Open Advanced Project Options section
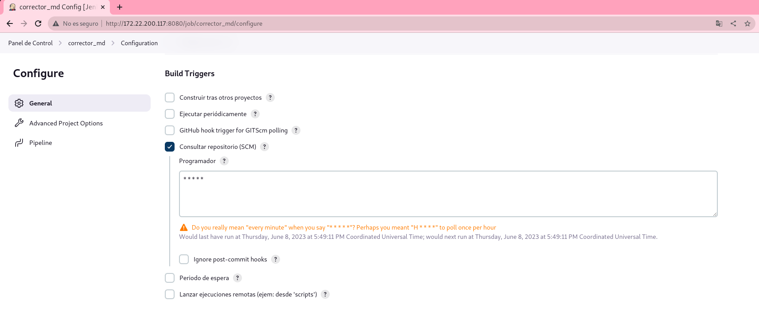Image resolution: width=759 pixels, height=312 pixels. click(x=66, y=123)
